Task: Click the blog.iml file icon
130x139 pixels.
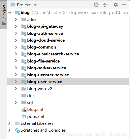Action: pos(24,109)
